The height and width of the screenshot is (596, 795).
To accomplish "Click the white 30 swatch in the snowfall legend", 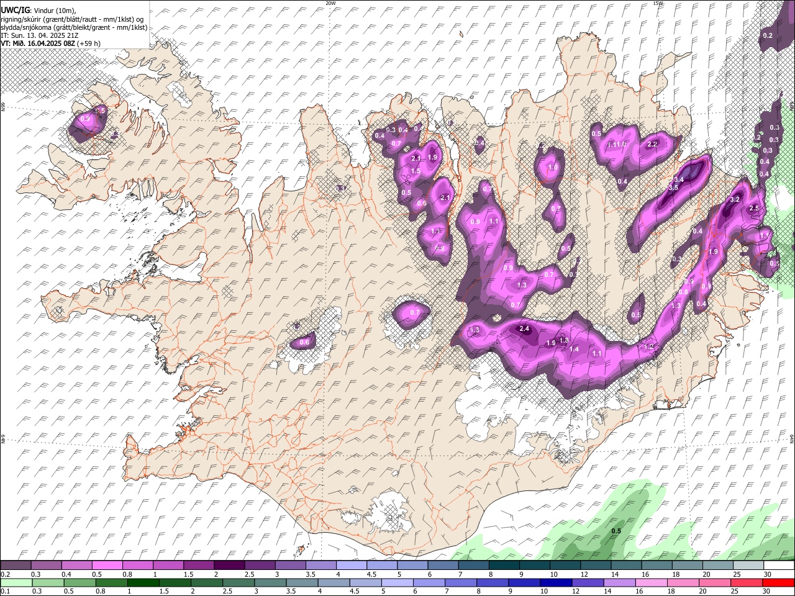I will click(779, 565).
